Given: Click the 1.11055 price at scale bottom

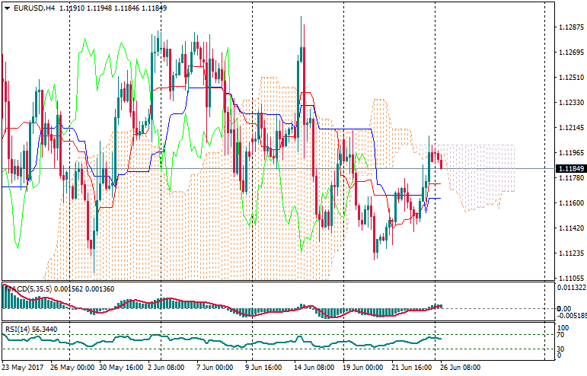Looking at the screenshot, I should tap(570, 279).
